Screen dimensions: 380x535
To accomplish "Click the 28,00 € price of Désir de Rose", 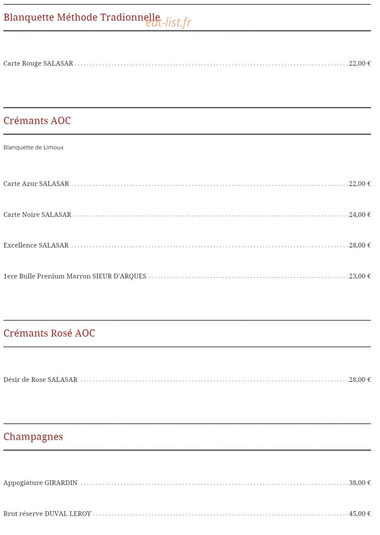I will pyautogui.click(x=360, y=380).
